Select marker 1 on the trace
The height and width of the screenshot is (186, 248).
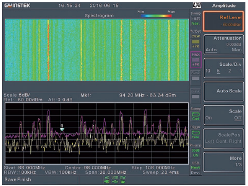[62, 129]
